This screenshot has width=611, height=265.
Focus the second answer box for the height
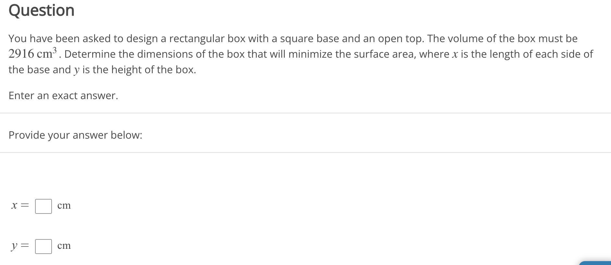coord(43,246)
